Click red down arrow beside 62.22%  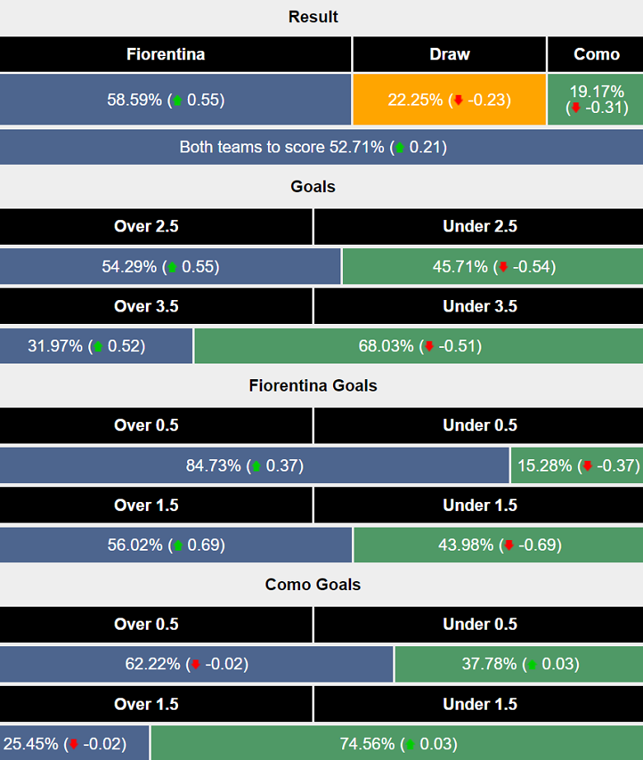click(195, 664)
